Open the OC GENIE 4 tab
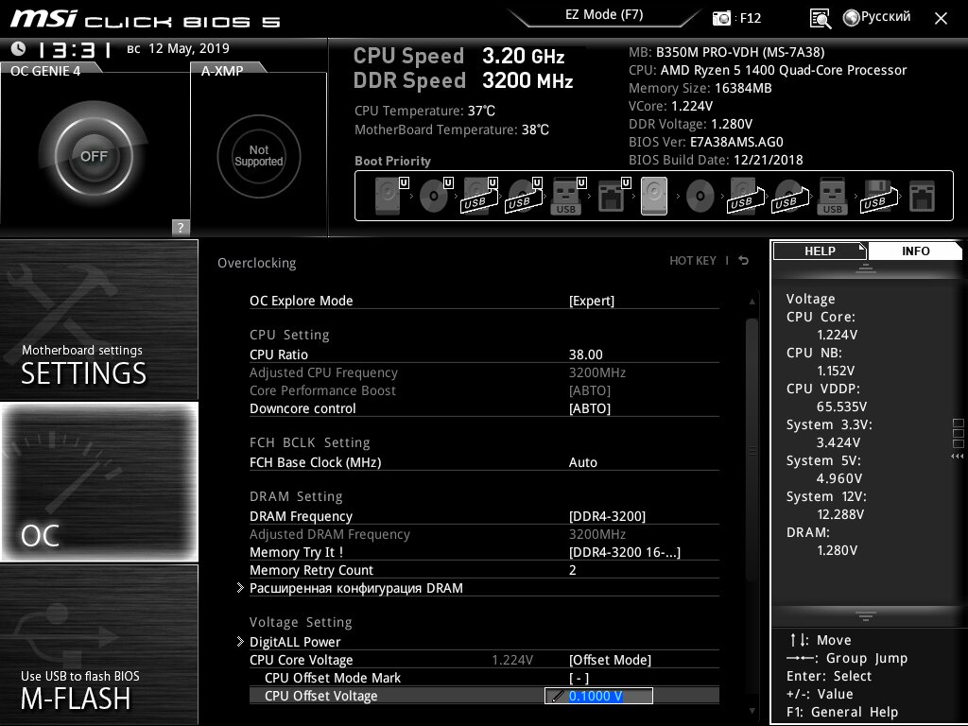Viewport: 968px width, 726px height. [45, 70]
